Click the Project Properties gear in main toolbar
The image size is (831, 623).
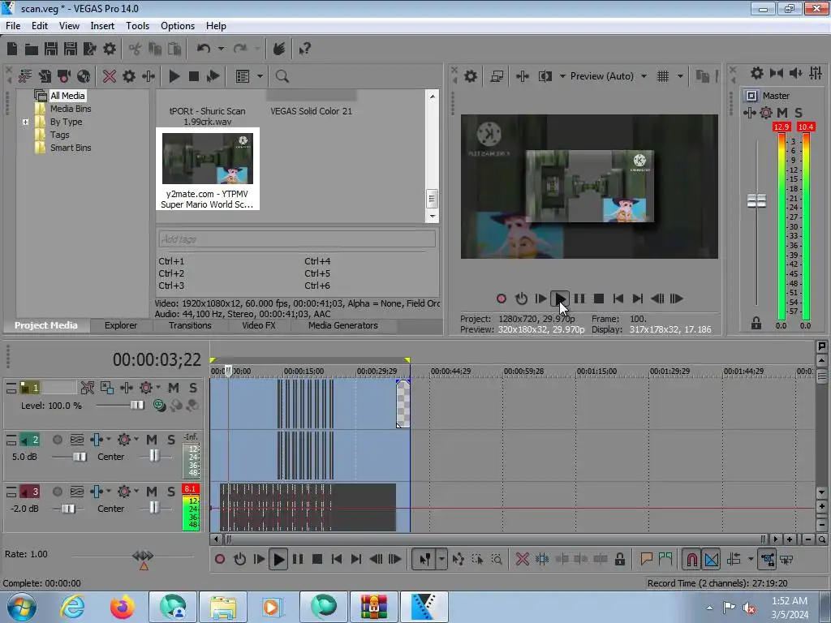[x=110, y=49]
